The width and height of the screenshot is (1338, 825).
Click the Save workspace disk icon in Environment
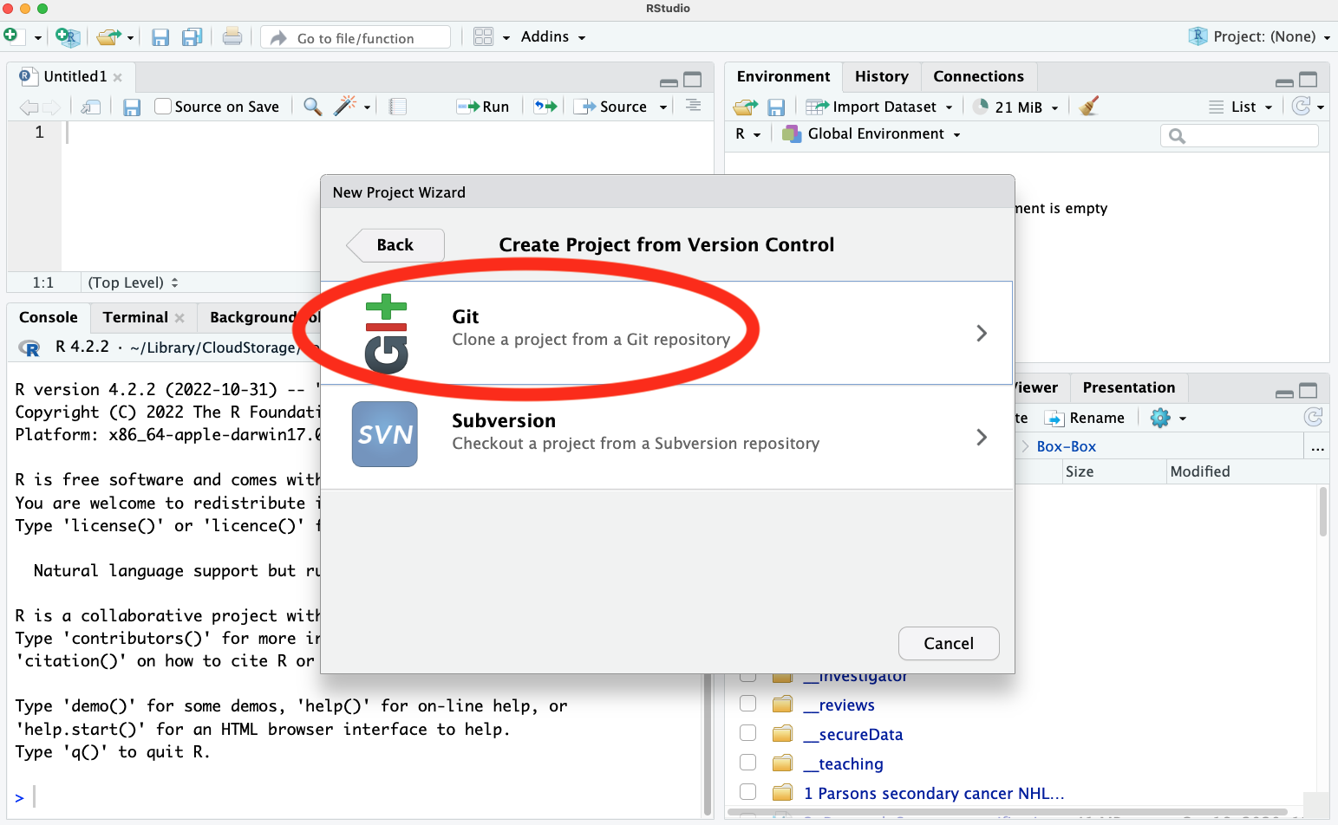776,107
